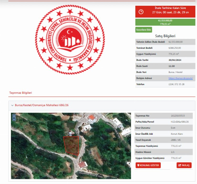197x184 pixels.
Task: Click the location pin on Konumu Göster
Action: click(138, 165)
